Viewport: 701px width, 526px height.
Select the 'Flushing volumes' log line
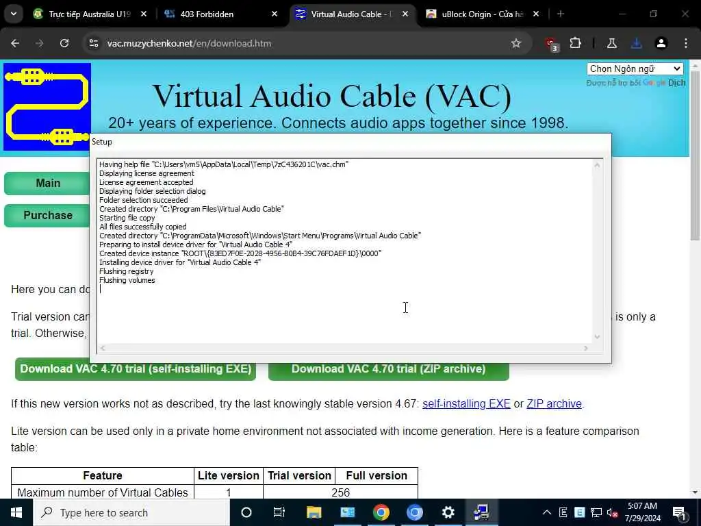click(x=127, y=280)
